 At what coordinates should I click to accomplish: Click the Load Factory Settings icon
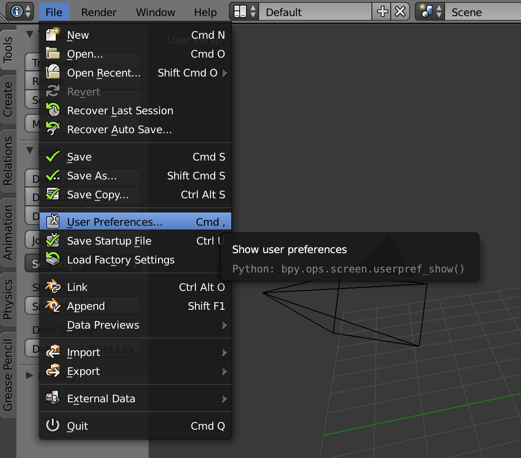pos(53,260)
